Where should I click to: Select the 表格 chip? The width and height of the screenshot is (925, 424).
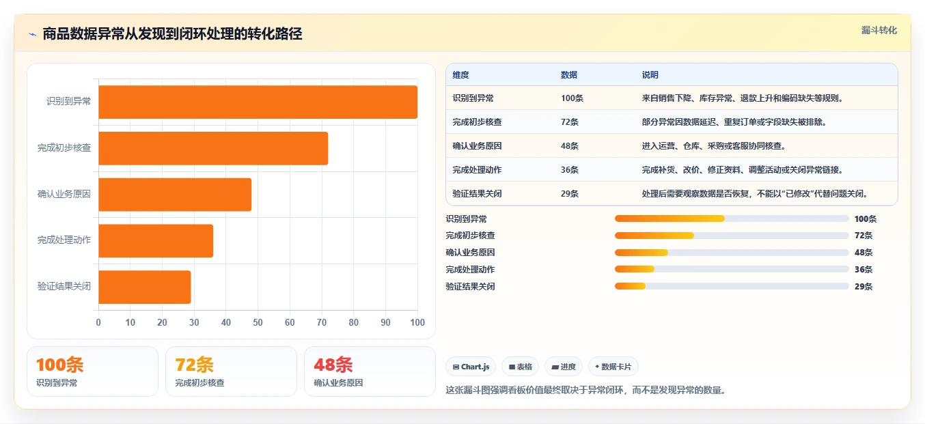[520, 367]
